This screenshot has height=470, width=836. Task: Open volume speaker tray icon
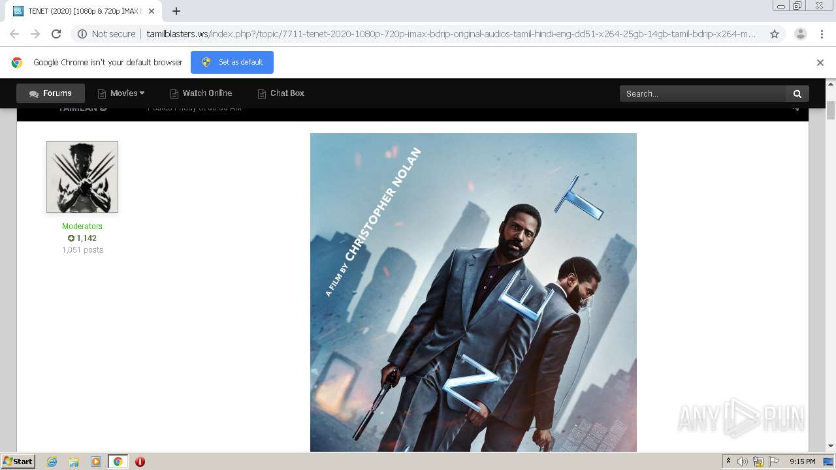743,462
